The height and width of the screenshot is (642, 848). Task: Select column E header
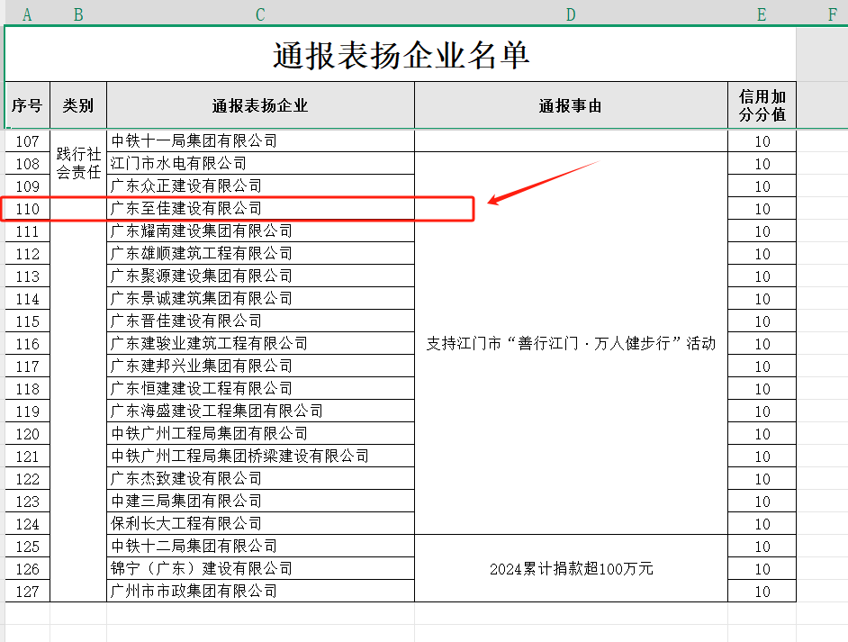click(762, 14)
